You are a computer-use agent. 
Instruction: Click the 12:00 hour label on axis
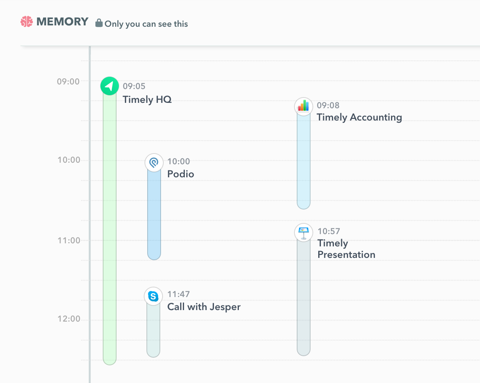pyautogui.click(x=69, y=319)
